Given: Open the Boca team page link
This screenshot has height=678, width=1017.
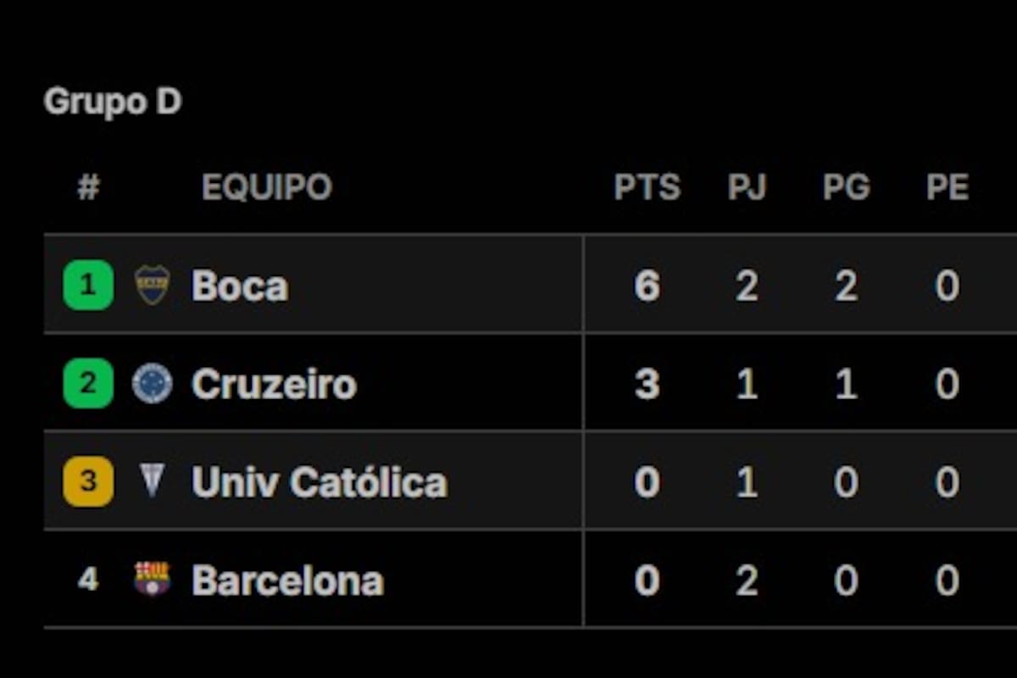Looking at the screenshot, I should [x=240, y=286].
